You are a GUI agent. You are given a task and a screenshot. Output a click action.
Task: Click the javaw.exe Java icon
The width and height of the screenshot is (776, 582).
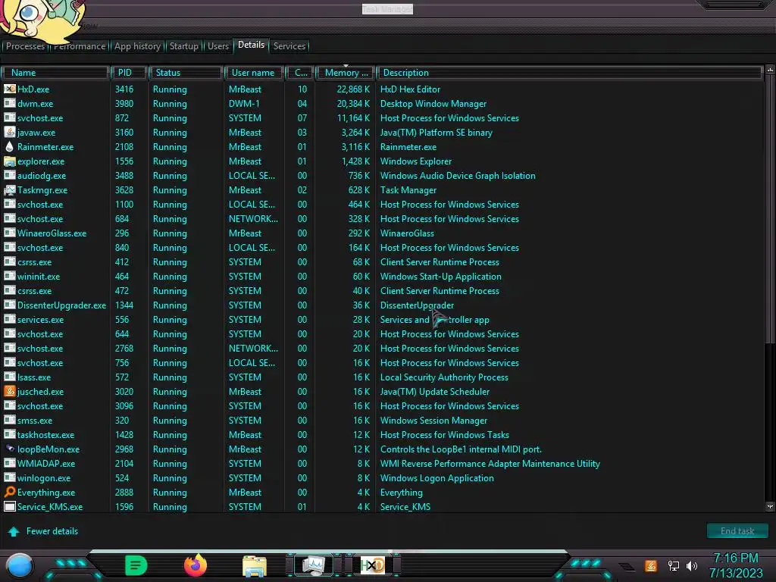point(9,132)
